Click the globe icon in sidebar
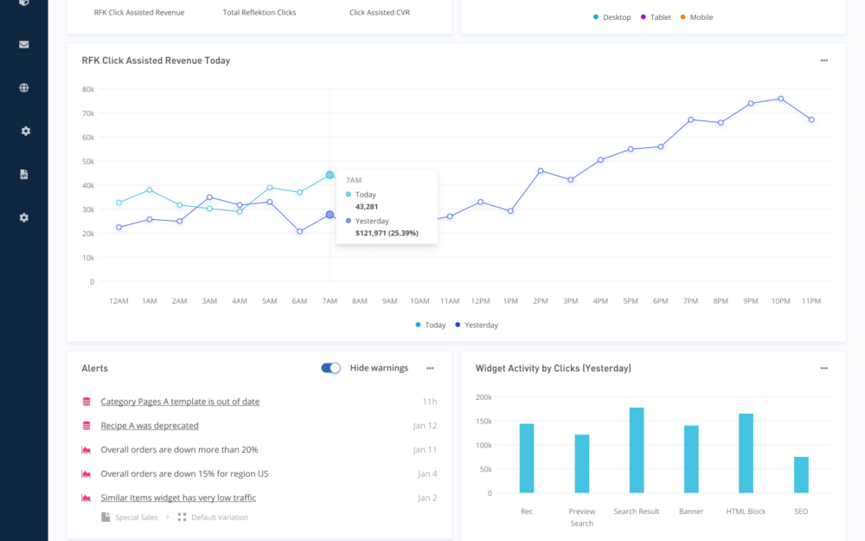 pyautogui.click(x=23, y=87)
